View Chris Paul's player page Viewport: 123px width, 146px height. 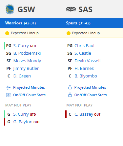coord(84,46)
